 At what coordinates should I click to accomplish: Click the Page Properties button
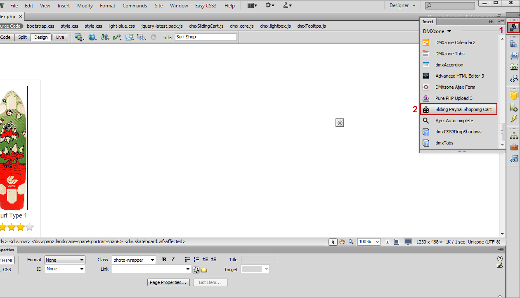pos(169,282)
